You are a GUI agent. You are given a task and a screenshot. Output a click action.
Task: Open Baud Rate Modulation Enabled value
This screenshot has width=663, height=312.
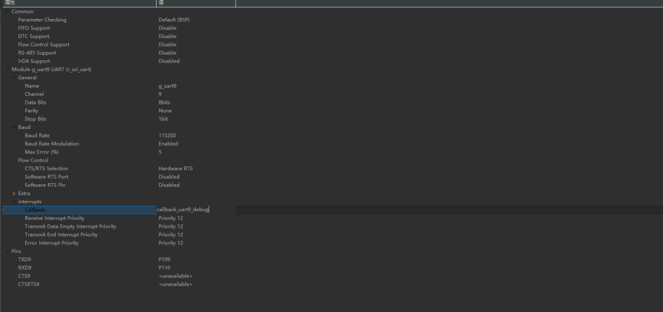click(168, 144)
